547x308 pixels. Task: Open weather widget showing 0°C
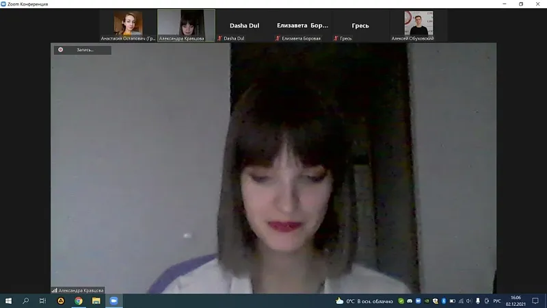364,301
